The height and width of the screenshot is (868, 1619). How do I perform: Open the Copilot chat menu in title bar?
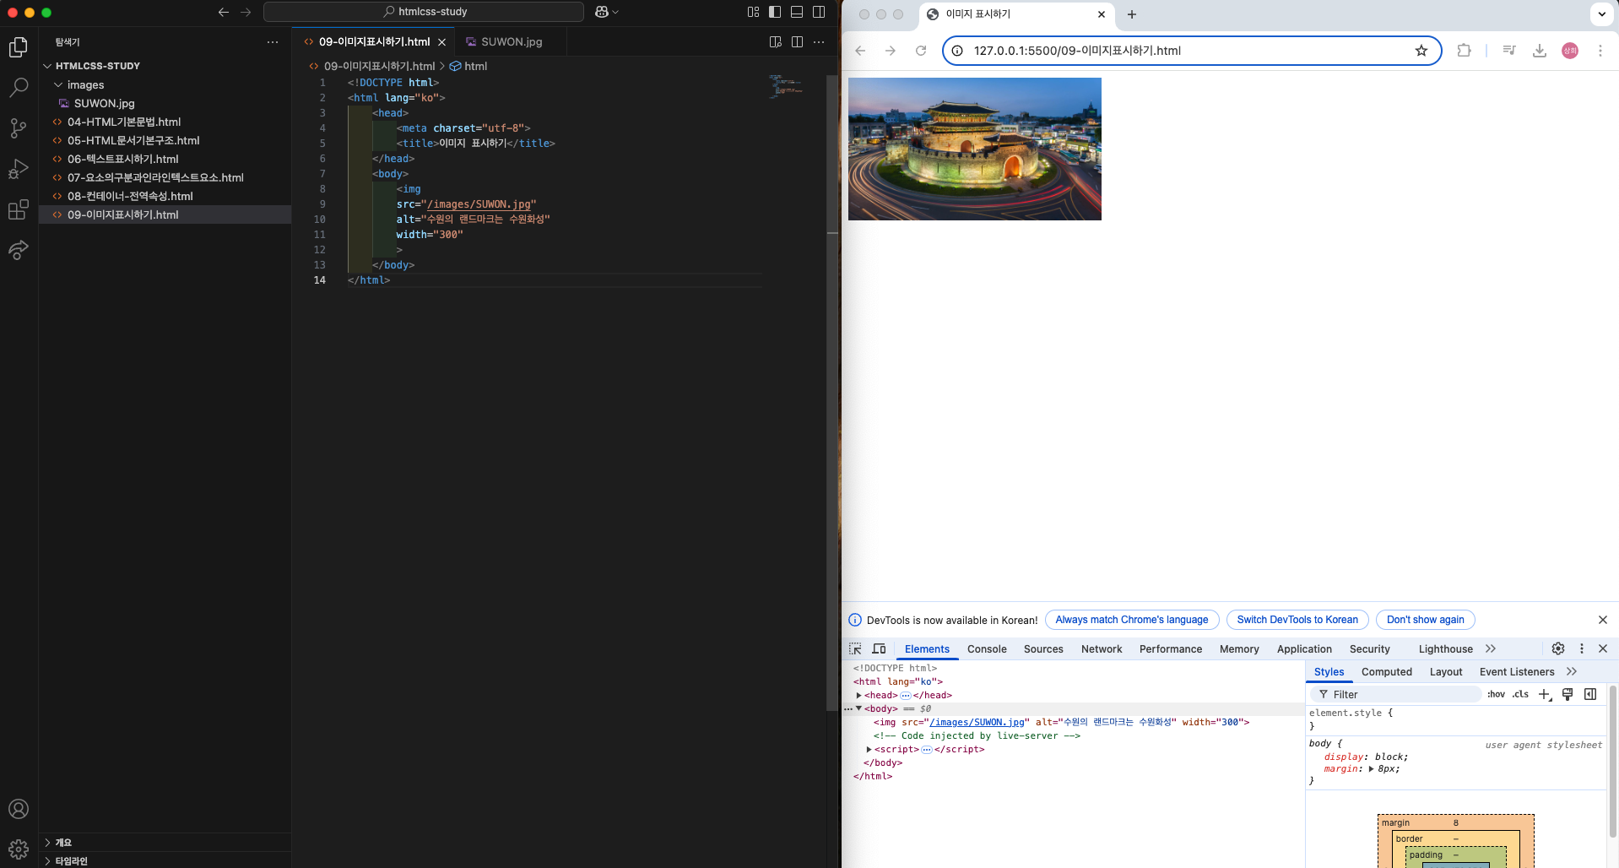(x=607, y=12)
